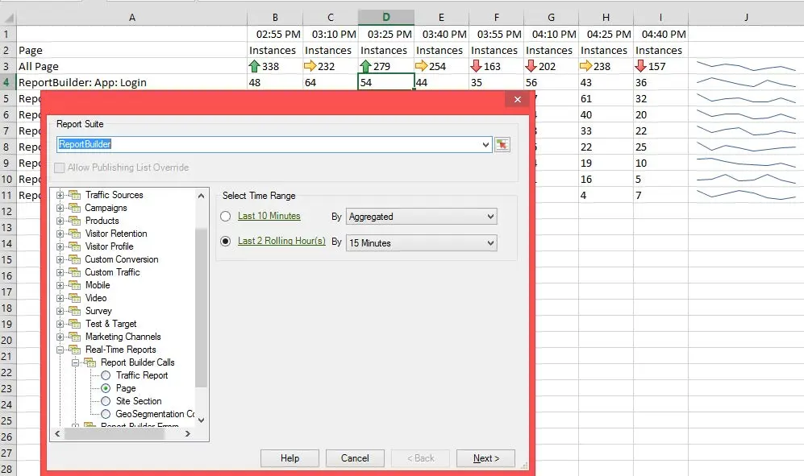Open the 15 Minutes granularity dropdown
Image resolution: width=804 pixels, height=476 pixels.
click(490, 242)
